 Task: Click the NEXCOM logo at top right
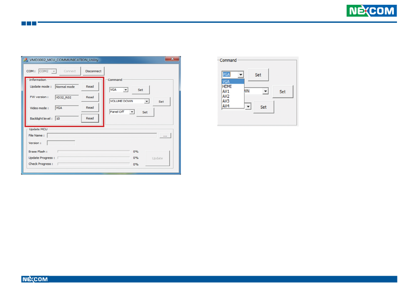tap(372, 11)
